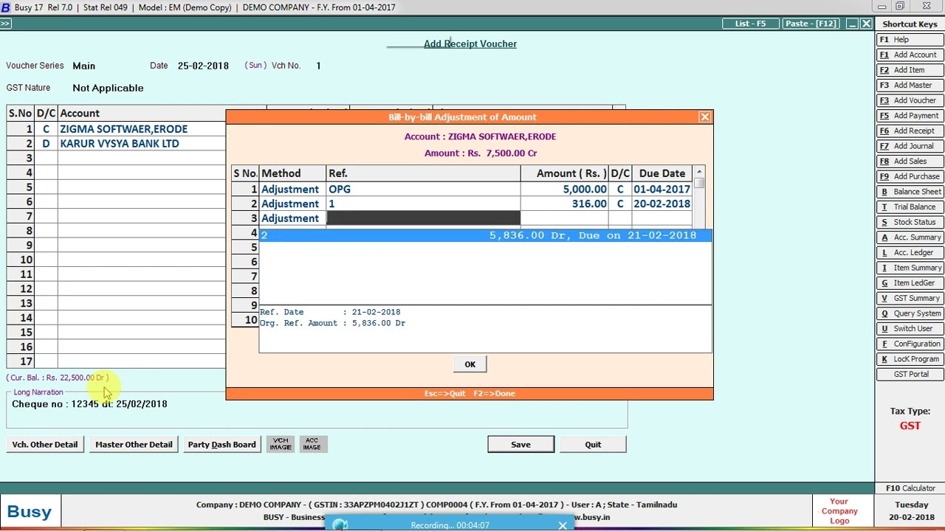Screen dimensions: 945x531
Task: Click amount 316.00 cell
Action: coord(564,204)
